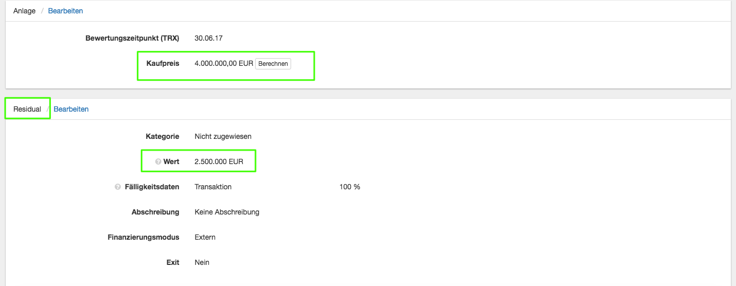Select the Anlage breadcrumb title
Viewport: 736px width, 286px height.
pos(24,11)
